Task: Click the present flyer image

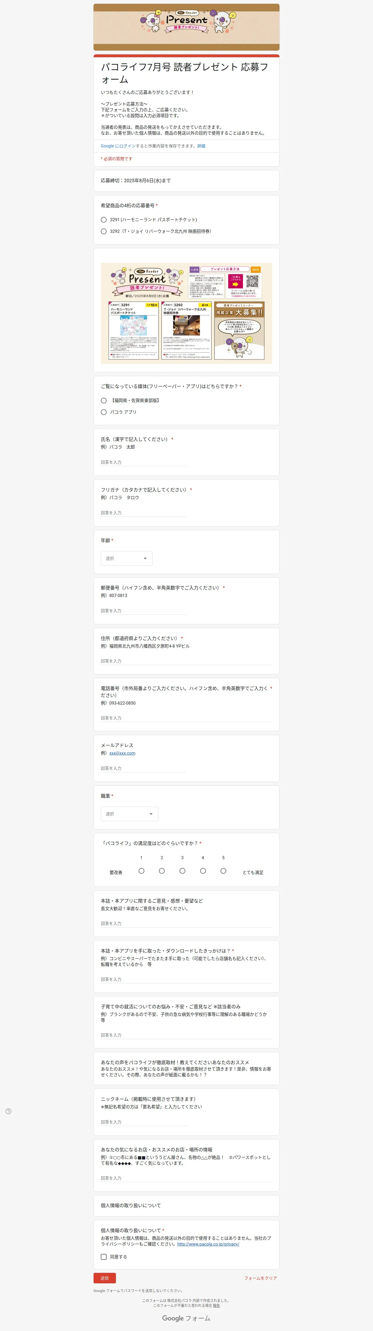Action: coord(186,313)
